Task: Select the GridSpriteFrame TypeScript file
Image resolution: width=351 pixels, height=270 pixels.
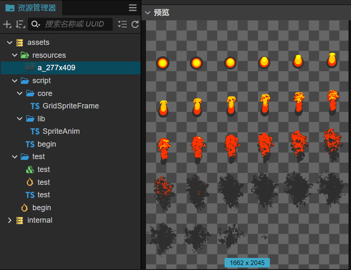Action: click(71, 106)
